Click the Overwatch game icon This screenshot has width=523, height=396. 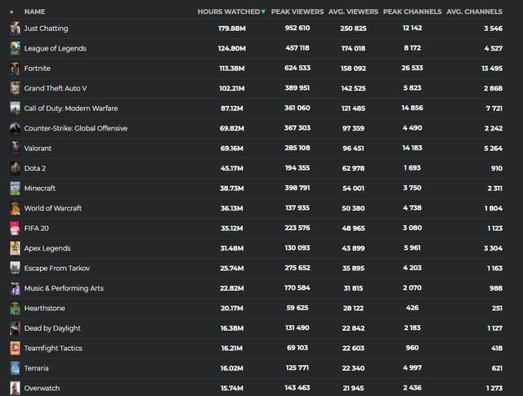coord(15,389)
